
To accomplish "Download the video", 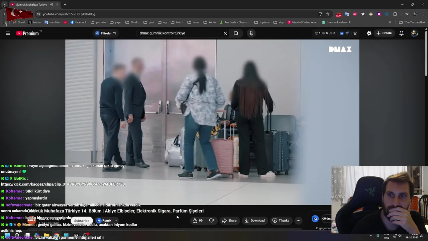I will [255, 221].
